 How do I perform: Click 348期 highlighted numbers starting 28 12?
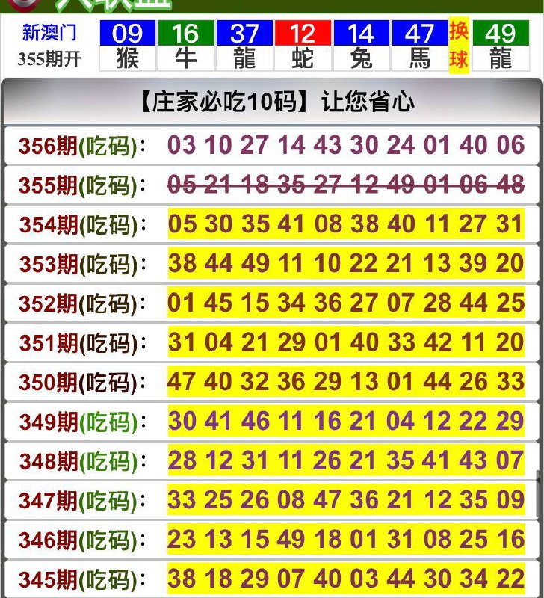click(x=346, y=460)
